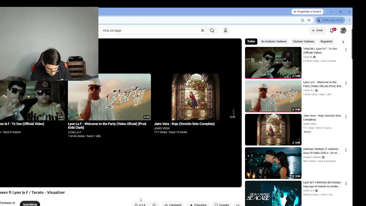Open the 'Te Vas' sidebar video thumbnail
The height and width of the screenshot is (206, 366).
(x=273, y=62)
